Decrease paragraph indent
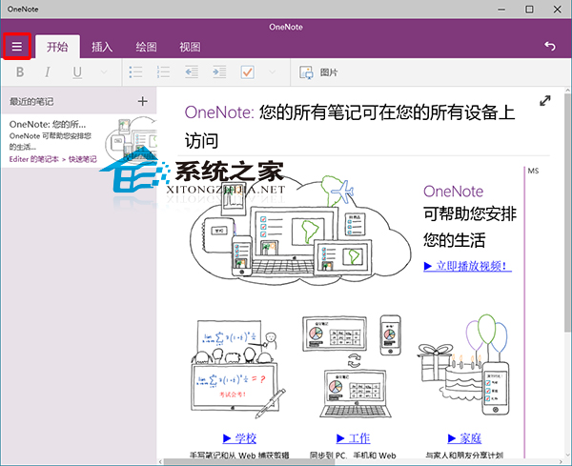572x466 pixels. coord(192,71)
